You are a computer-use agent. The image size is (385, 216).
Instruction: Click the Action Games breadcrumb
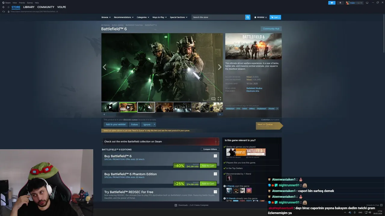click(118, 25)
